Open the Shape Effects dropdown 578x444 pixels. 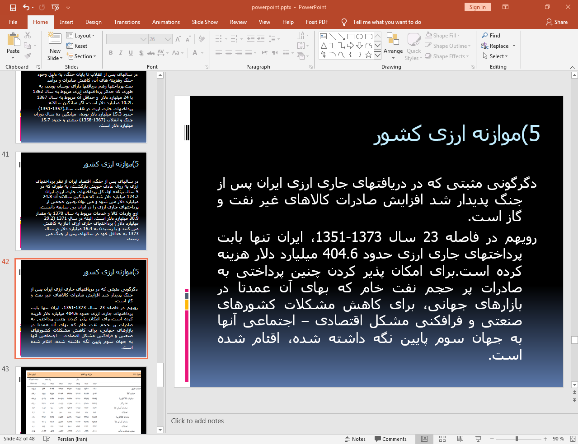tap(447, 56)
